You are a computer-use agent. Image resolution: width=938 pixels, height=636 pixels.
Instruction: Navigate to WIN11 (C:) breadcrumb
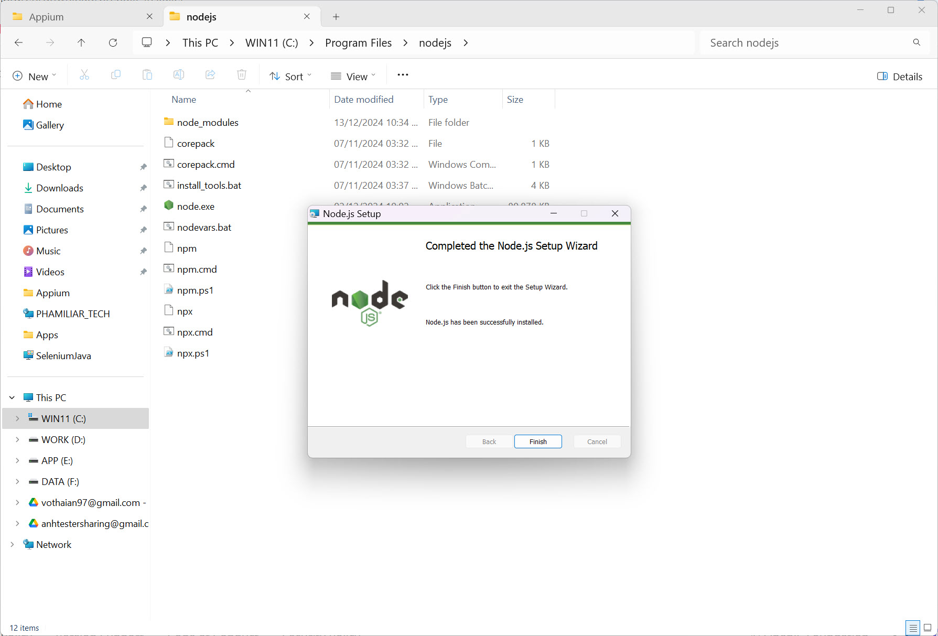click(272, 43)
